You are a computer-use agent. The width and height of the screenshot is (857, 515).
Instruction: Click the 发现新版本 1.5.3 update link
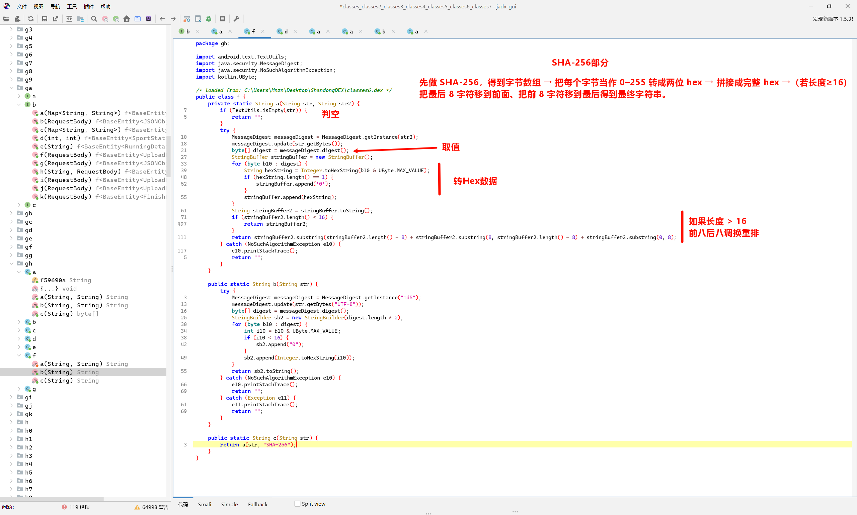click(x=832, y=19)
